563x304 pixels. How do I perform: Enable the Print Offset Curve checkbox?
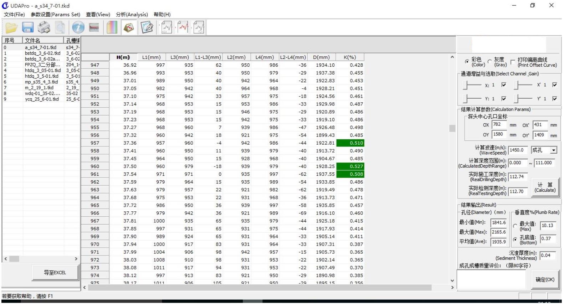click(x=513, y=62)
